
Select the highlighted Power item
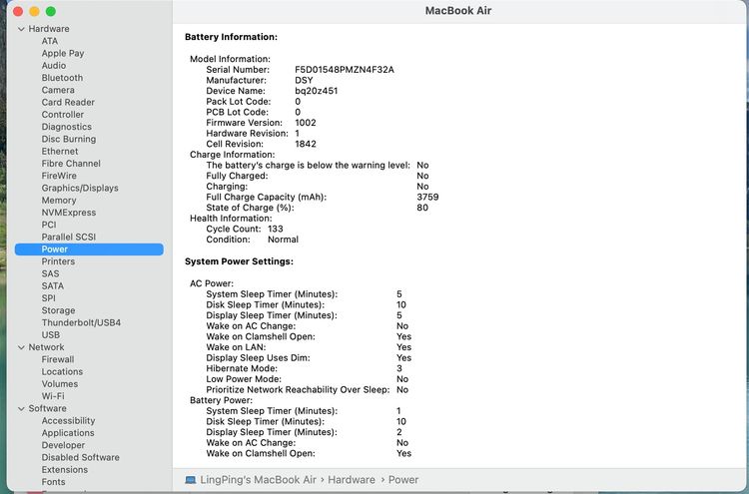(x=89, y=249)
